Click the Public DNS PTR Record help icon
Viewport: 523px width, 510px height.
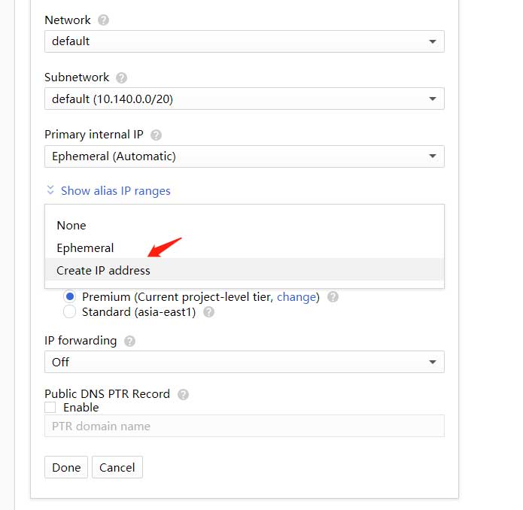coord(183,394)
